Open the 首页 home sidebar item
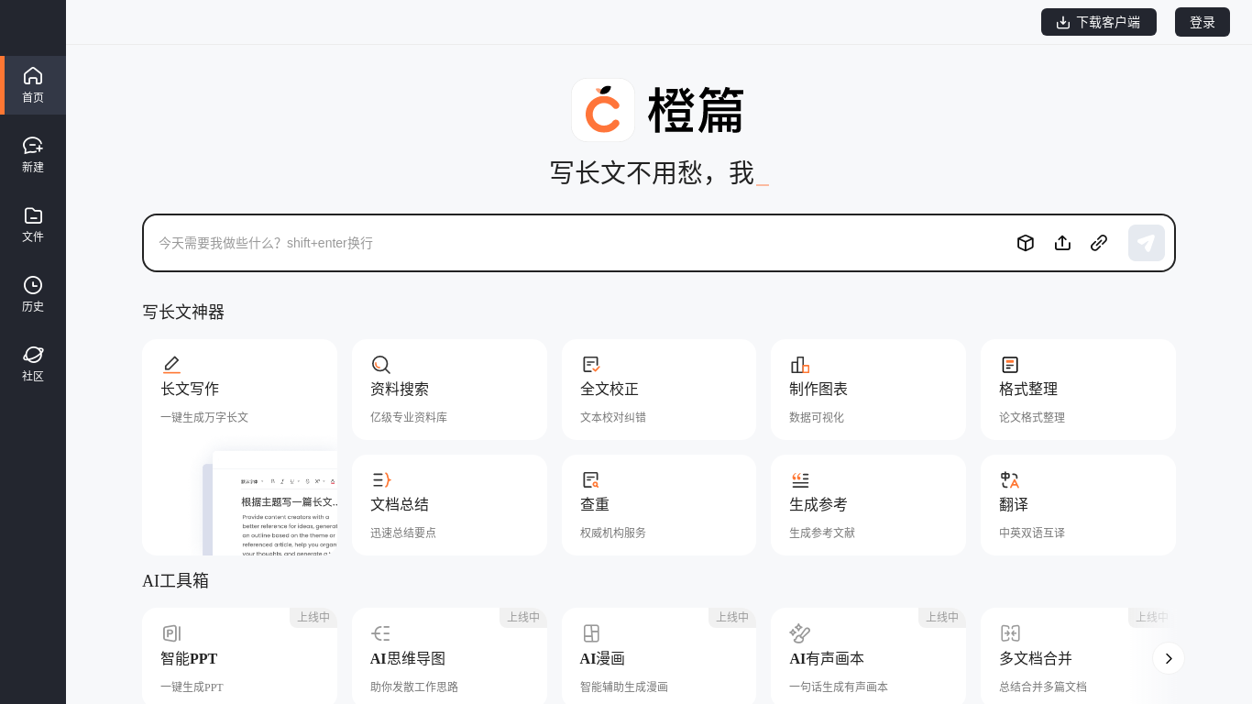The height and width of the screenshot is (704, 1252). pyautogui.click(x=33, y=85)
